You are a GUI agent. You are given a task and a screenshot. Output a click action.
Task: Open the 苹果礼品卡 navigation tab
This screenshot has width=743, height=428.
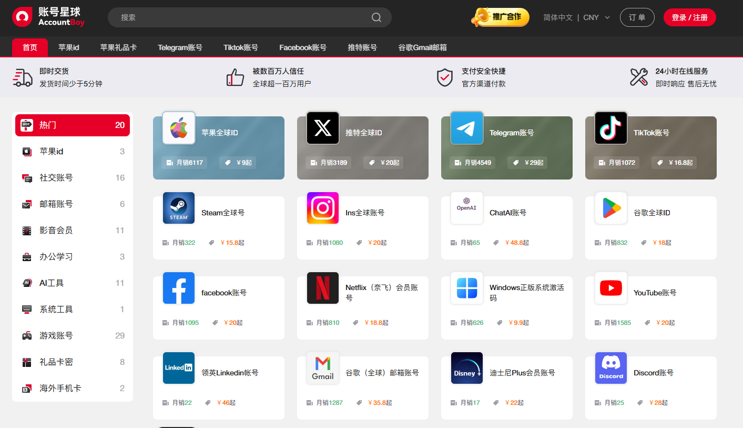tap(118, 47)
